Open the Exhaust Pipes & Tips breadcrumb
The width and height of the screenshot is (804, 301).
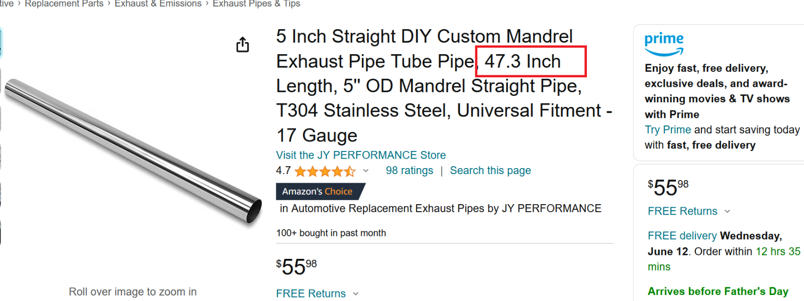256,4
